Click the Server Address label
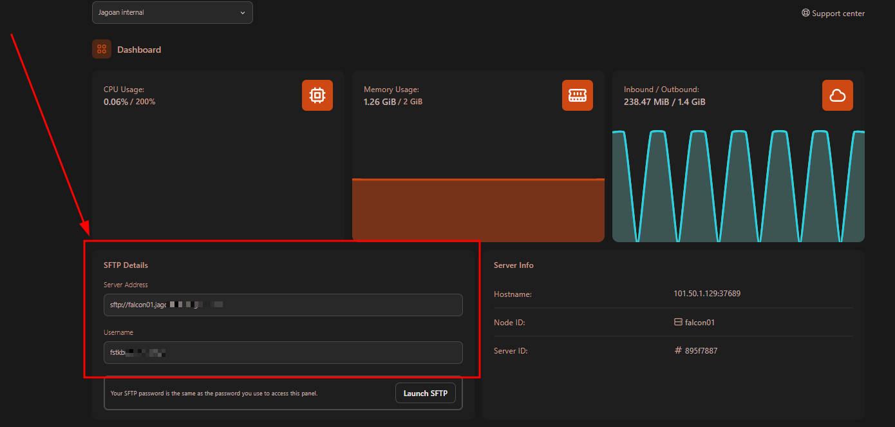Viewport: 895px width, 427px height. tap(126, 285)
